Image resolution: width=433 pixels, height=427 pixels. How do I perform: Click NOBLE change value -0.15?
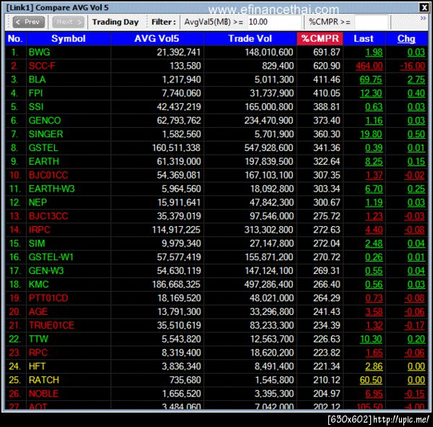pos(414,394)
